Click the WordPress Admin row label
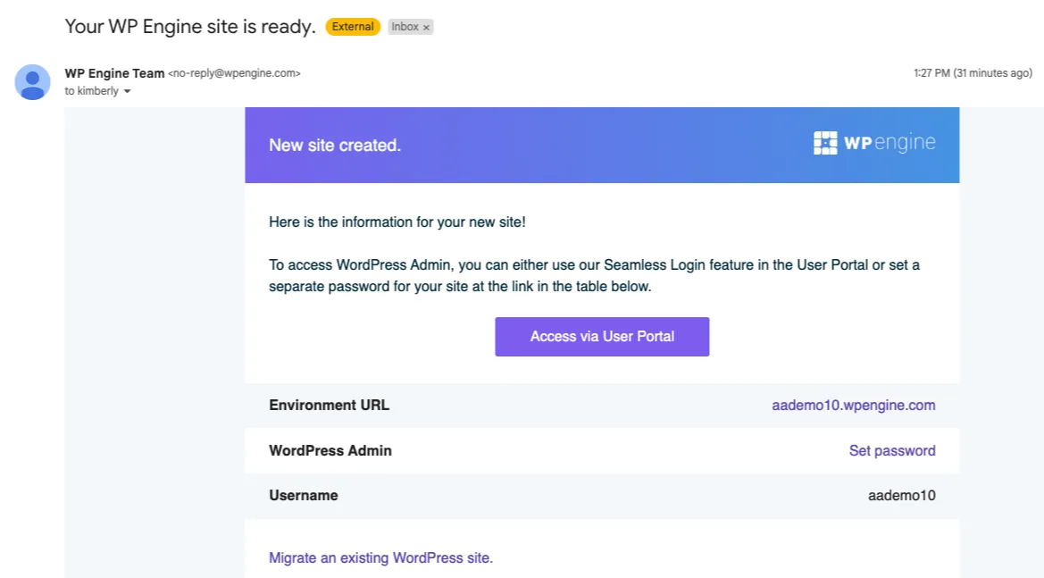This screenshot has width=1044, height=578. pos(330,450)
